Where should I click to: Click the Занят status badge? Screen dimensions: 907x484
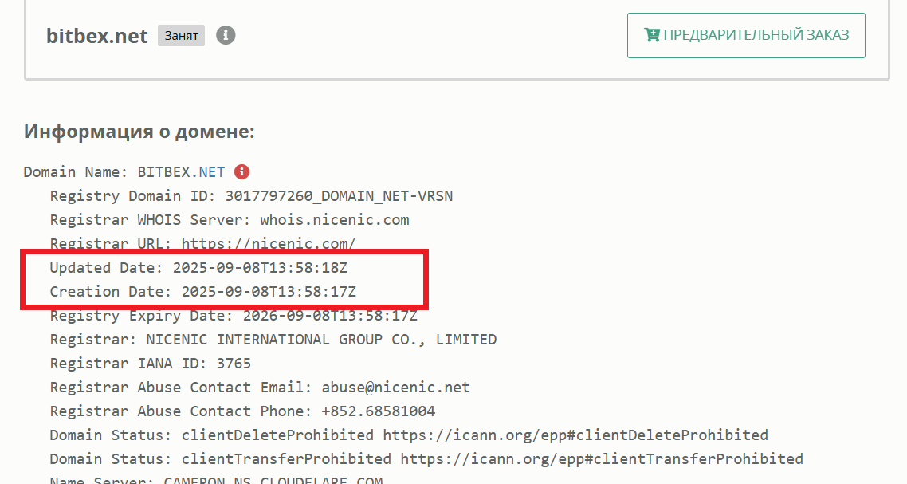click(x=181, y=36)
